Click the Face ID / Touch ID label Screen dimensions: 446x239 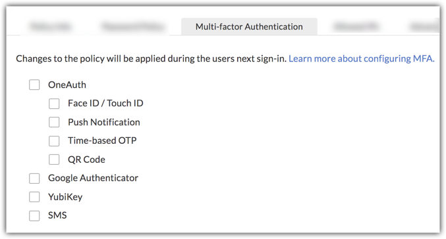click(105, 103)
